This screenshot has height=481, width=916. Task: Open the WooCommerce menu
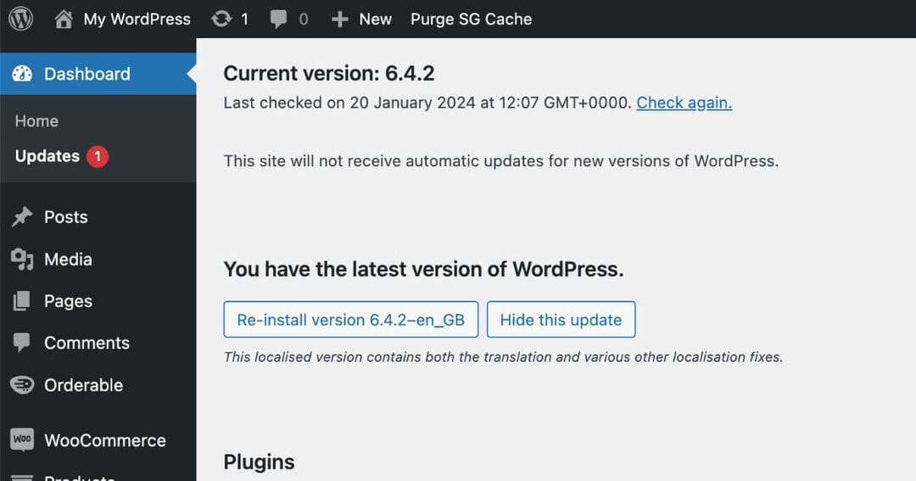(105, 440)
